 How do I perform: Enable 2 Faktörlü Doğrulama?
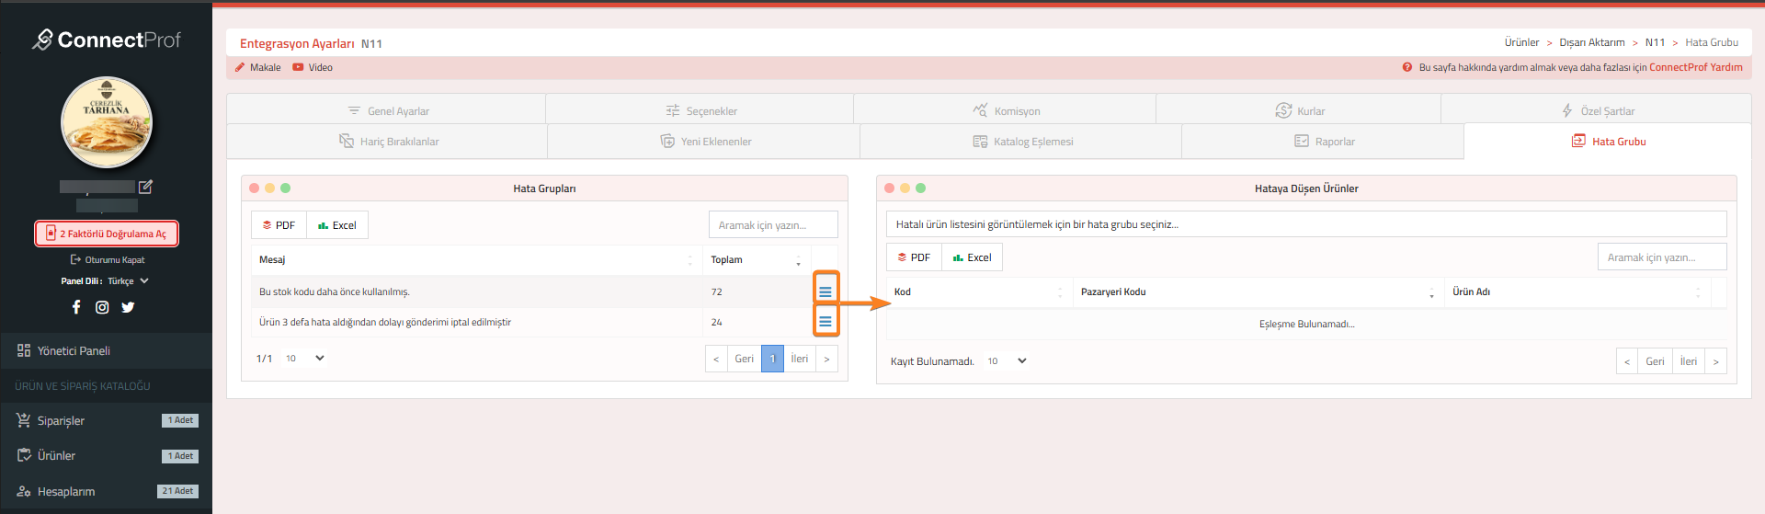click(x=107, y=234)
